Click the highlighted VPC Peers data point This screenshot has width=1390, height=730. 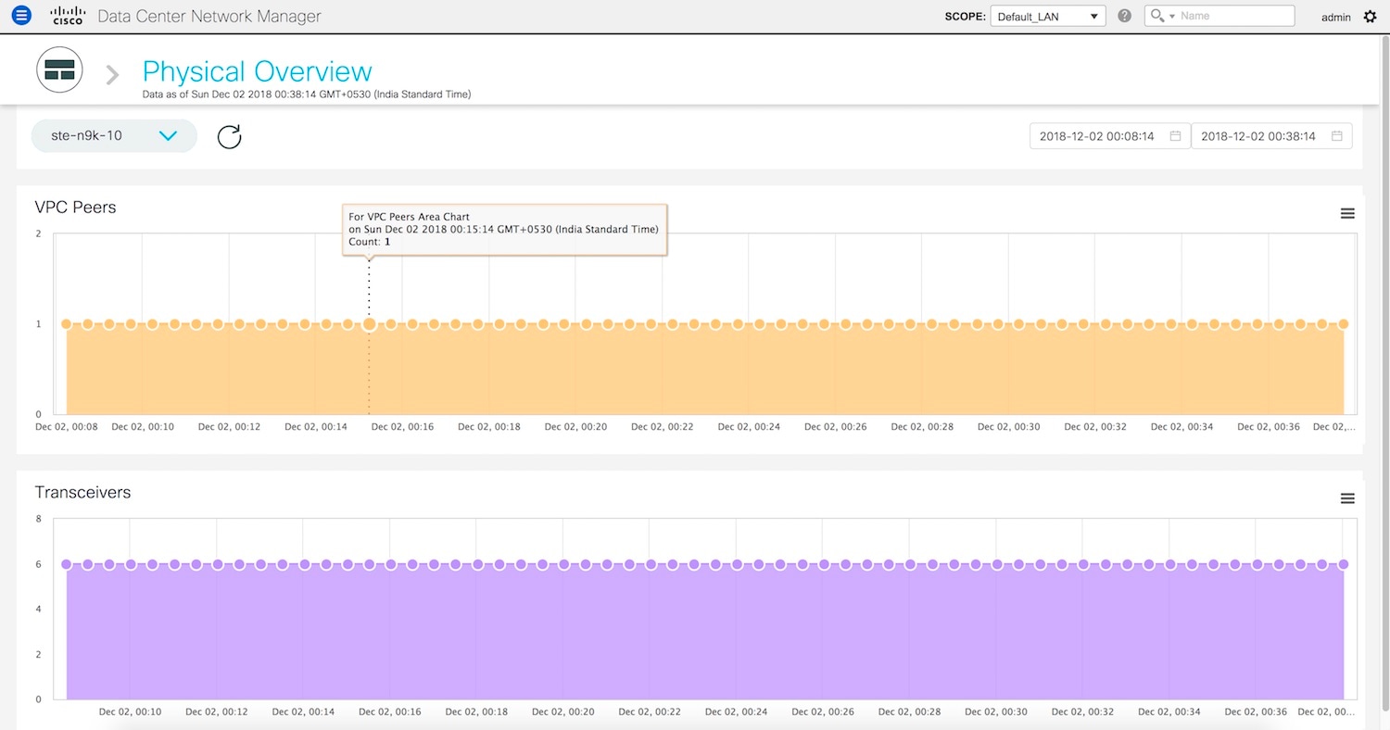click(369, 324)
